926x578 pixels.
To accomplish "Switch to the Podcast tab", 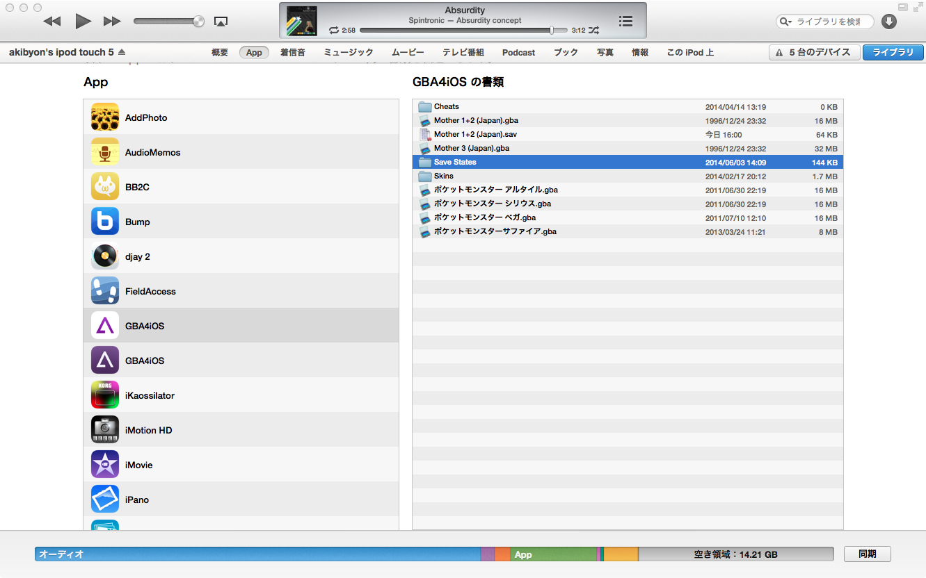I will 519,52.
